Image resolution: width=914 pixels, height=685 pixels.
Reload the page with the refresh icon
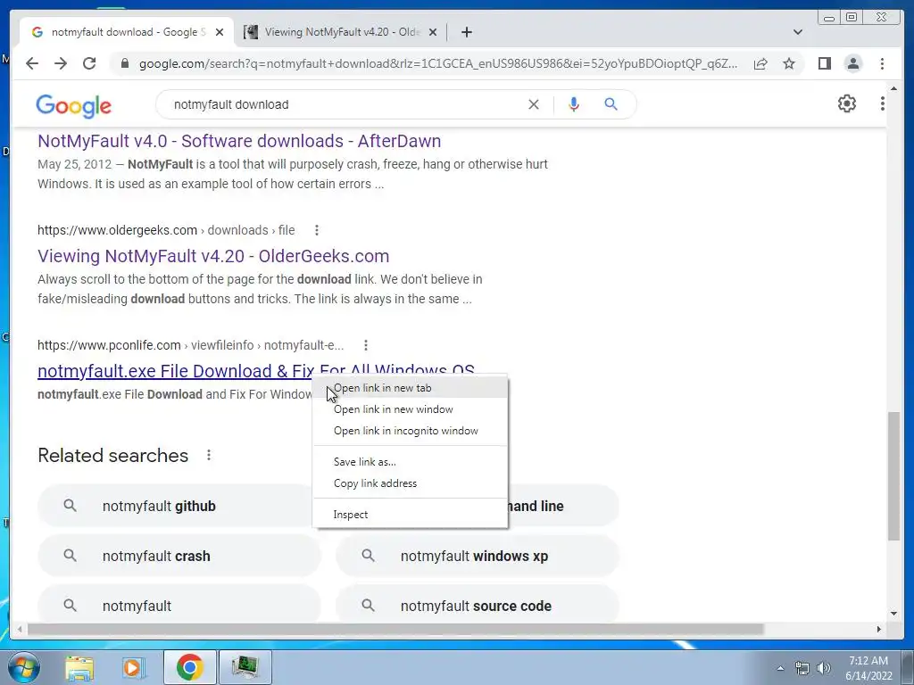pyautogui.click(x=89, y=63)
